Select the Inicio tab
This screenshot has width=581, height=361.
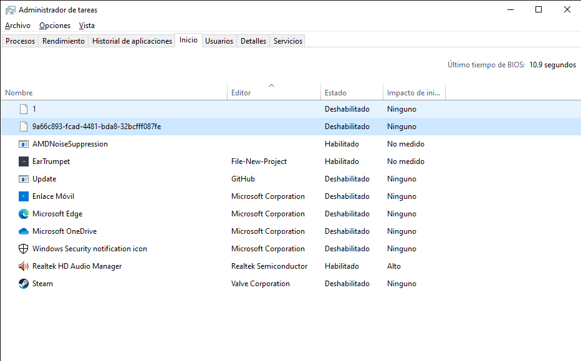pos(188,40)
